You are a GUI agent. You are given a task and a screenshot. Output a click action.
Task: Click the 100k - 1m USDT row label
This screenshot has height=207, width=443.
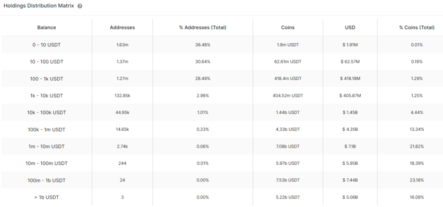(46, 129)
